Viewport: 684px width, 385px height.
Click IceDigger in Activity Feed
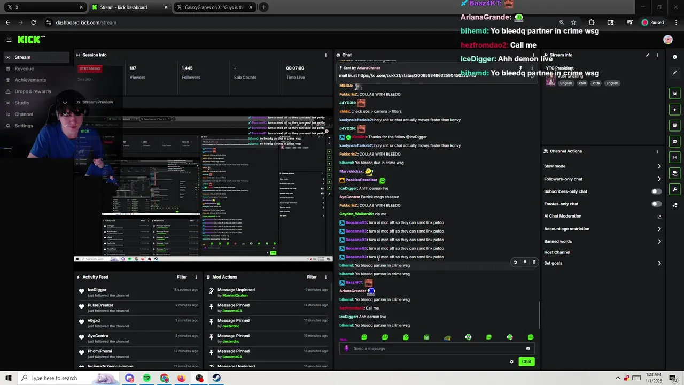click(97, 290)
